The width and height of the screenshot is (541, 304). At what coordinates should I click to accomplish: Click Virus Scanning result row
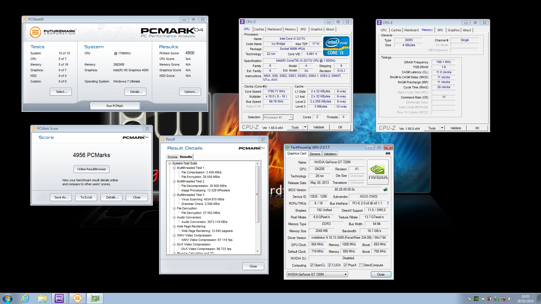coord(203,199)
